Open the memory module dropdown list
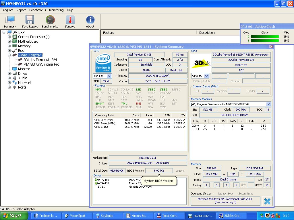 point(268,104)
